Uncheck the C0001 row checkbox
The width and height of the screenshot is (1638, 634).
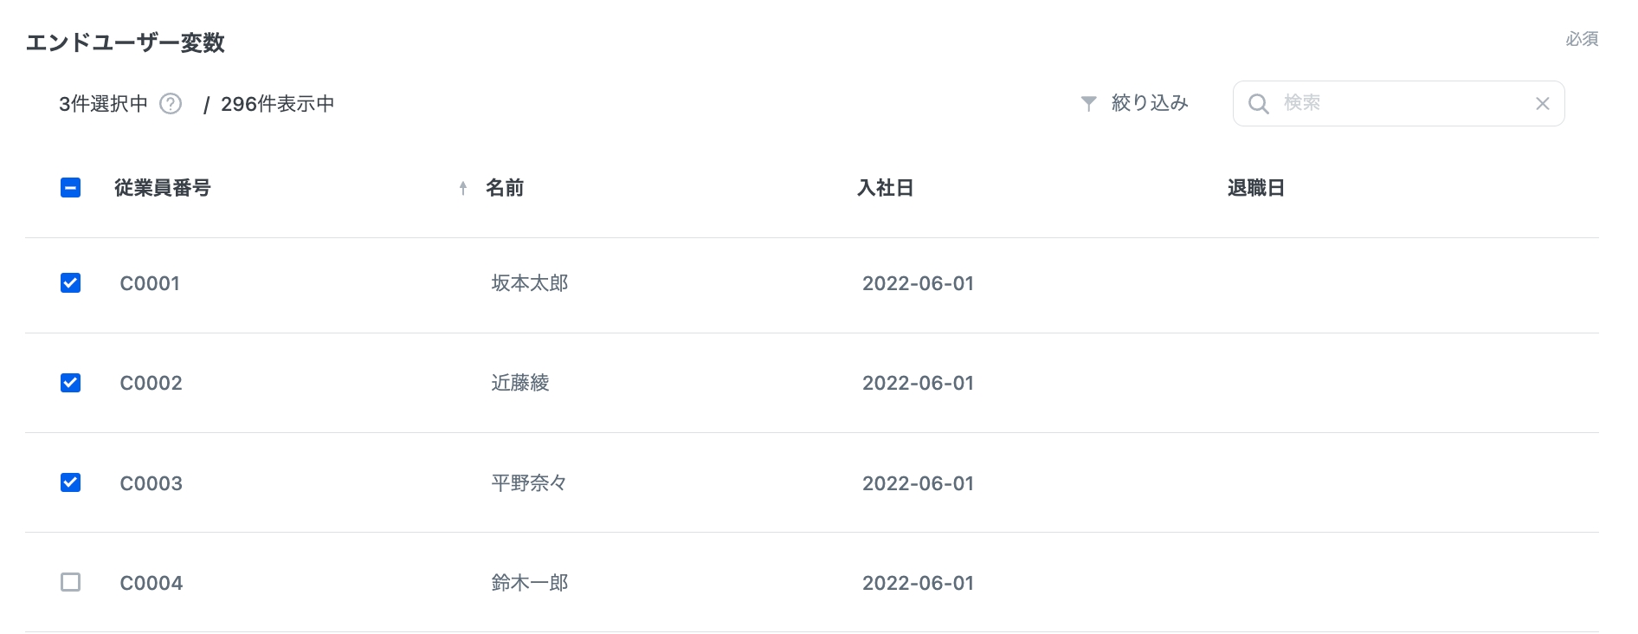[71, 283]
